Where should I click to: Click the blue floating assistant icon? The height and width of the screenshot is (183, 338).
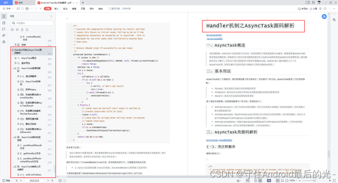tap(324, 16)
